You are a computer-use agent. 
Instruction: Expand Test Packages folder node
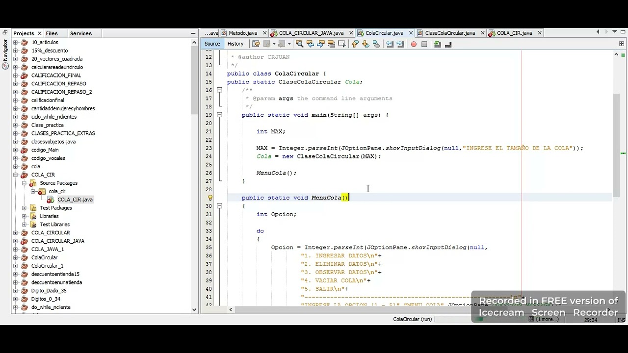pyautogui.click(x=24, y=208)
